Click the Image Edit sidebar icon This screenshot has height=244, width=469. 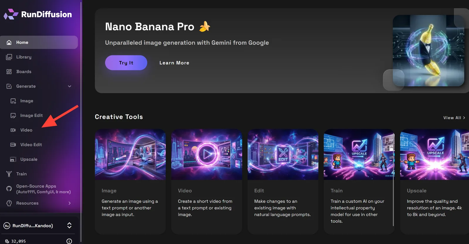coord(13,115)
